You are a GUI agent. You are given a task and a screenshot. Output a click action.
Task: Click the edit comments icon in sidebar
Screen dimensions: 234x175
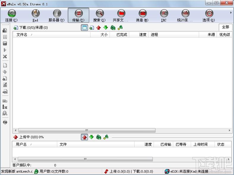coord(5,85)
